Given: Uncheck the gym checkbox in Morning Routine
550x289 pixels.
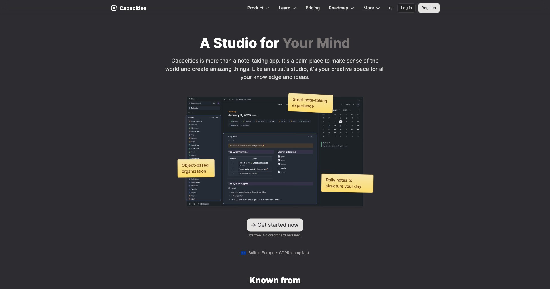Looking at the screenshot, I should (279, 156).
